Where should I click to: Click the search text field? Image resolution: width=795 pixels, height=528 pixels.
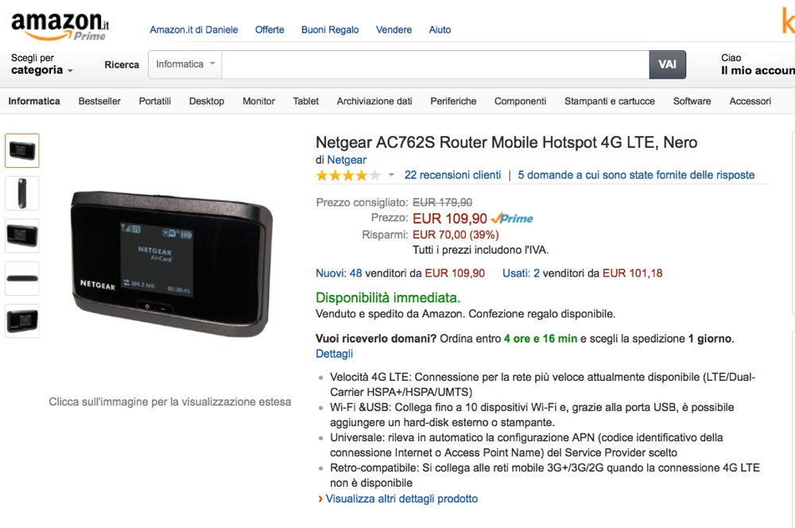[x=435, y=64]
